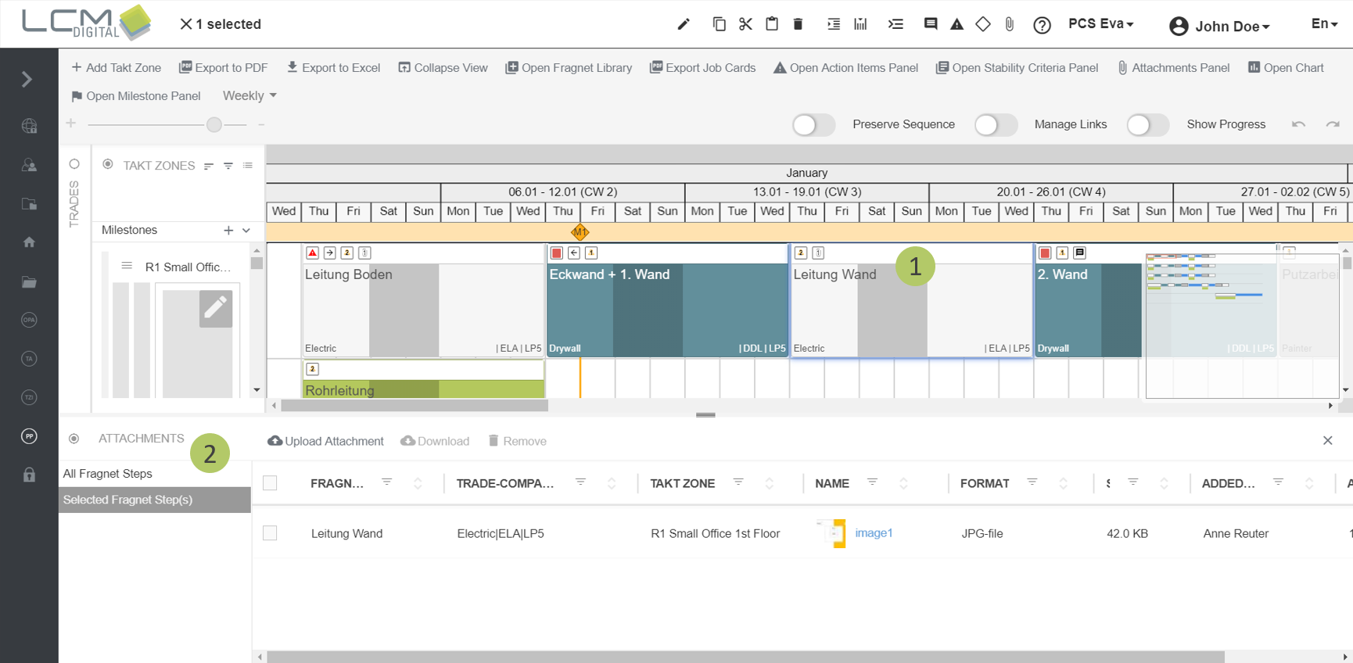Open help via question mark icon
Image resolution: width=1353 pixels, height=663 pixels.
(x=1042, y=25)
